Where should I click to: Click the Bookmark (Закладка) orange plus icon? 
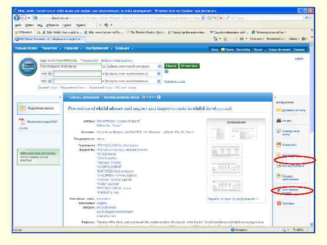coord(279,203)
